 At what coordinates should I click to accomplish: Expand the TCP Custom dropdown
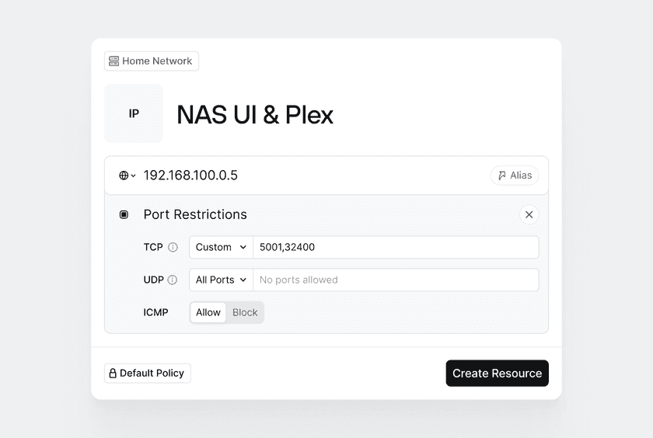(x=221, y=247)
